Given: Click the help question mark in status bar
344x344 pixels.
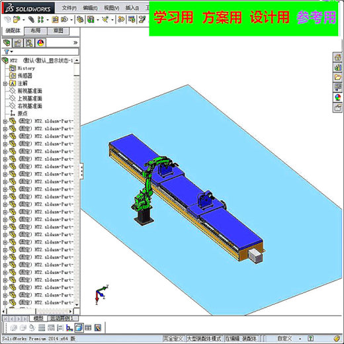Looking at the screenshot, I should [310, 338].
